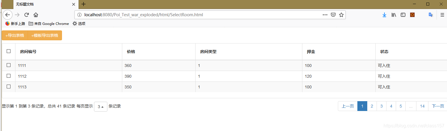Toggle the sidebar view icon
This screenshot has height=131, width=447.
403,15
